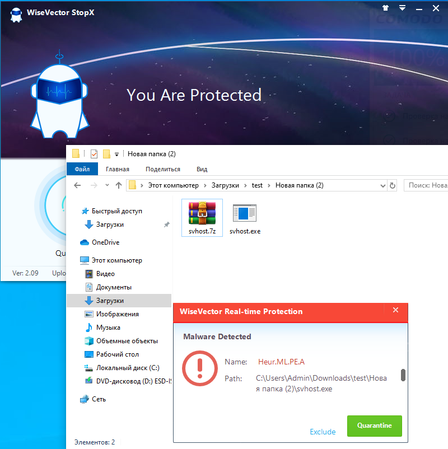Open DVD-дисковод (D:) in navigation pane
448x449 pixels.
tap(128, 381)
